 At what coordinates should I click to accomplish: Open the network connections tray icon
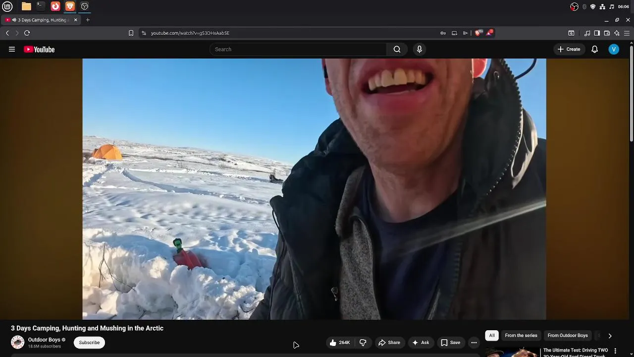[602, 6]
